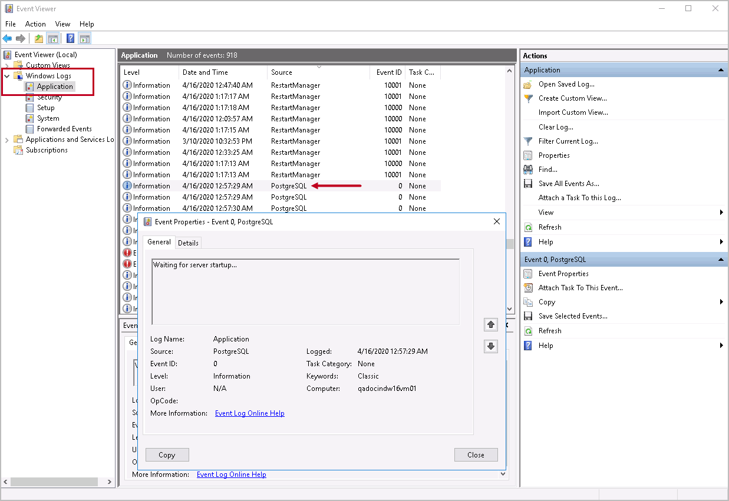Click the Refresh icon under Application actions
This screenshot has width=729, height=501.
529,227
